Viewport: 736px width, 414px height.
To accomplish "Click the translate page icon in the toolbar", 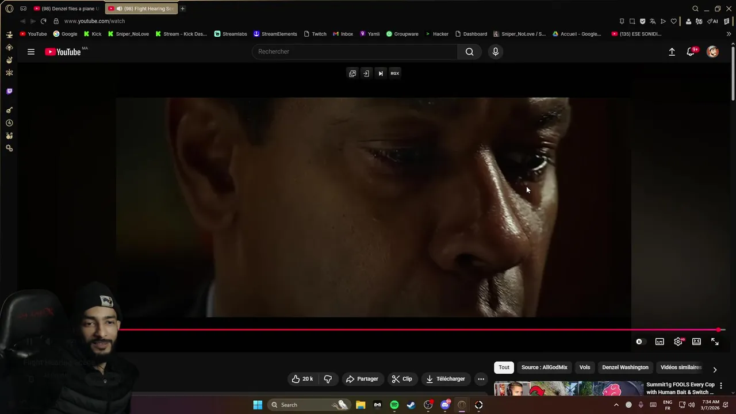I will pyautogui.click(x=653, y=21).
